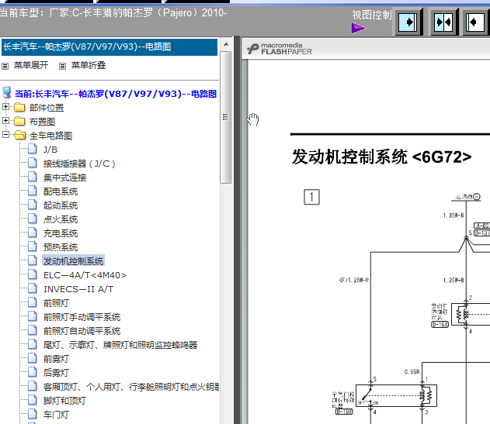The image size is (490, 424).
Task: Open ELC—4A/T<4M40> diagram
Action: click(85, 275)
